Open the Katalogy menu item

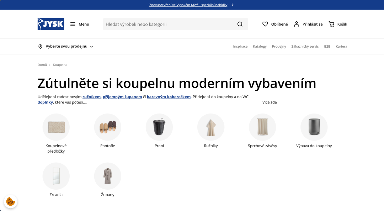tap(260, 47)
